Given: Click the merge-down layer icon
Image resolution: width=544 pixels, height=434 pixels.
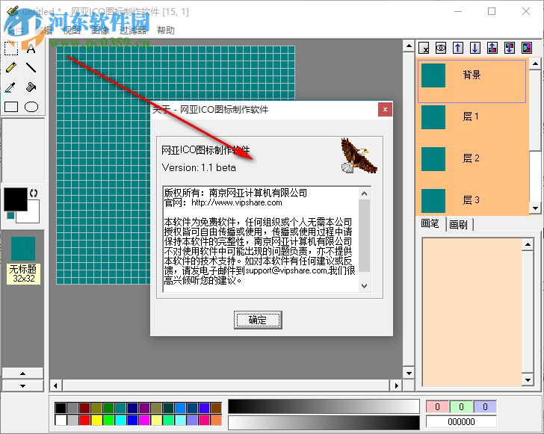Looking at the screenshot, I should pyautogui.click(x=510, y=48).
